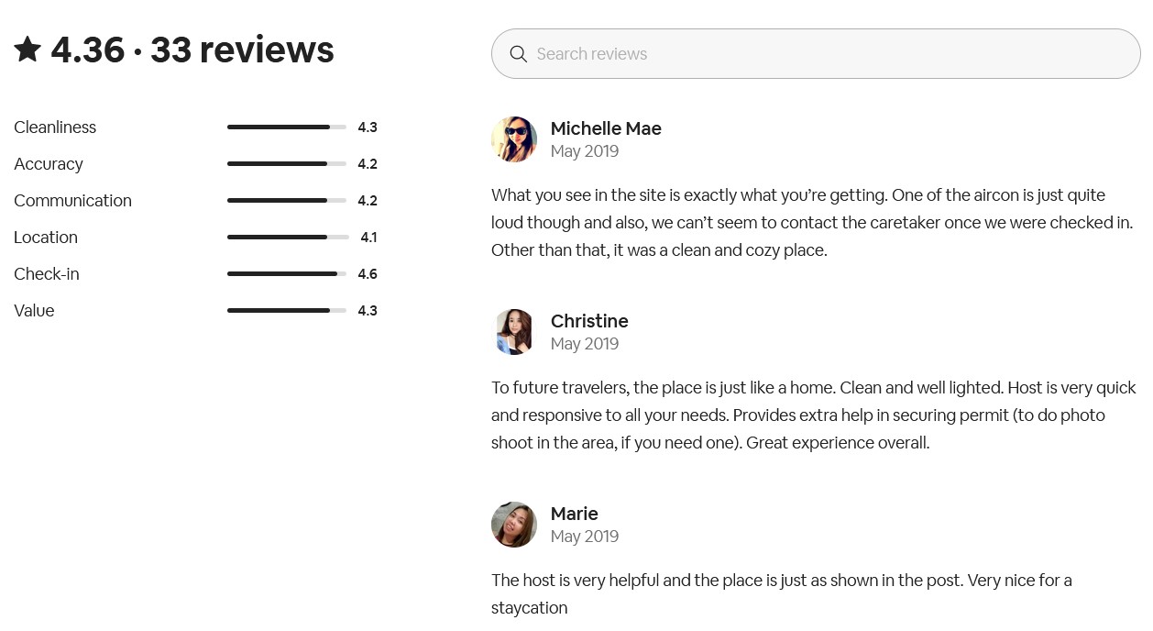Click the Cleanliness category label
1153x631 pixels.
[55, 127]
